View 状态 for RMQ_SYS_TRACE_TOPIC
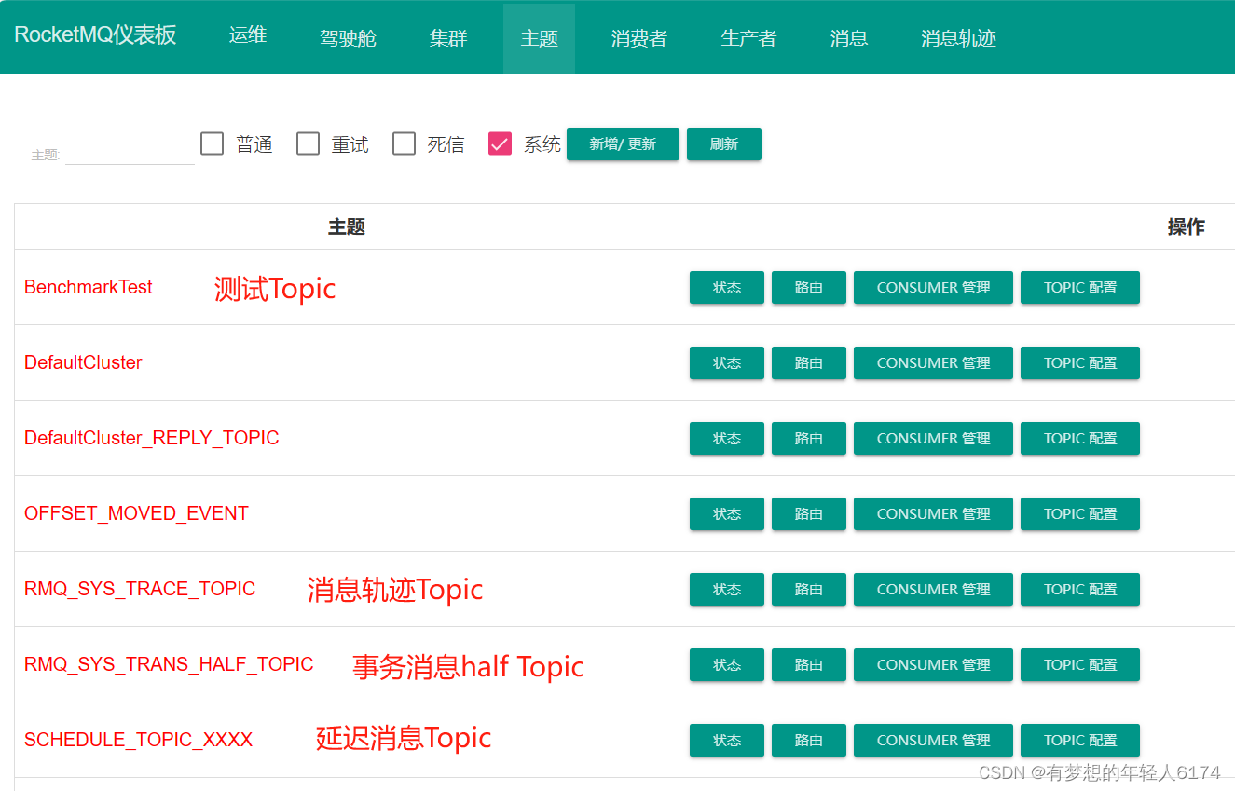Image resolution: width=1235 pixels, height=791 pixels. 727,590
